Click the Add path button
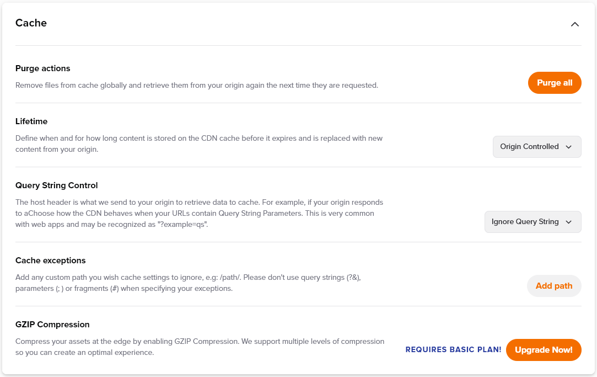This screenshot has width=597, height=377. 554,286
